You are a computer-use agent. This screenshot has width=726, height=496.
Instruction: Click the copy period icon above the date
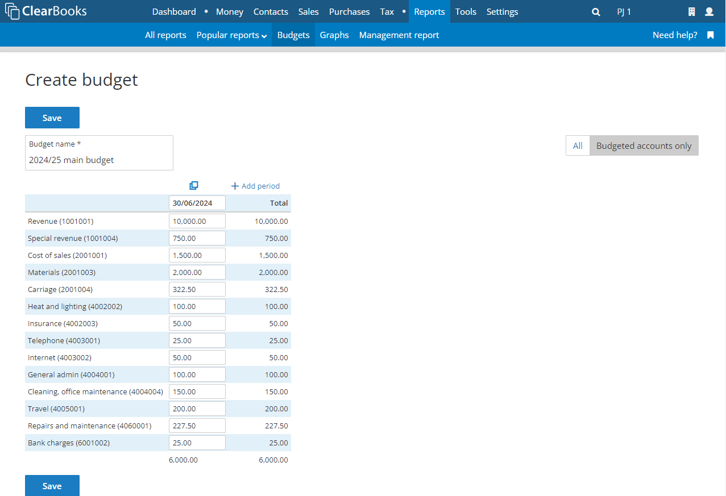pos(194,186)
